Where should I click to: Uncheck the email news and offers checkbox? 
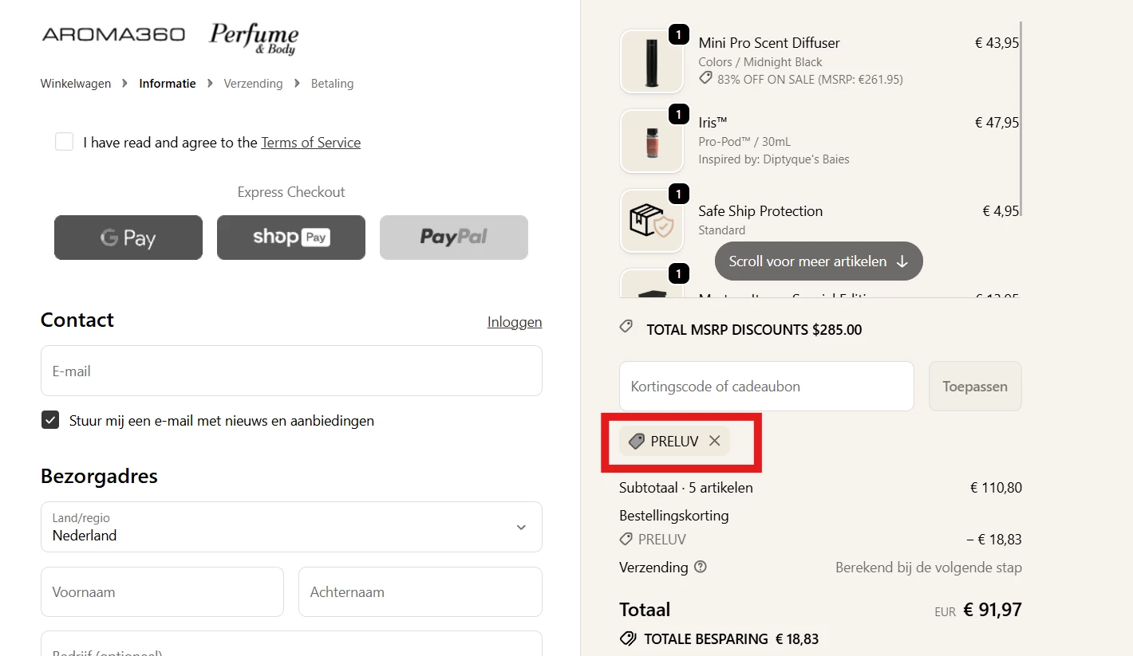click(x=50, y=420)
